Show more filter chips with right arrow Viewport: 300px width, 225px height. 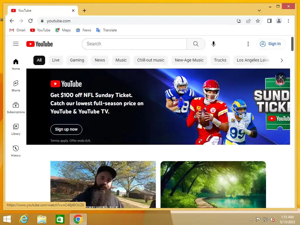point(282,60)
